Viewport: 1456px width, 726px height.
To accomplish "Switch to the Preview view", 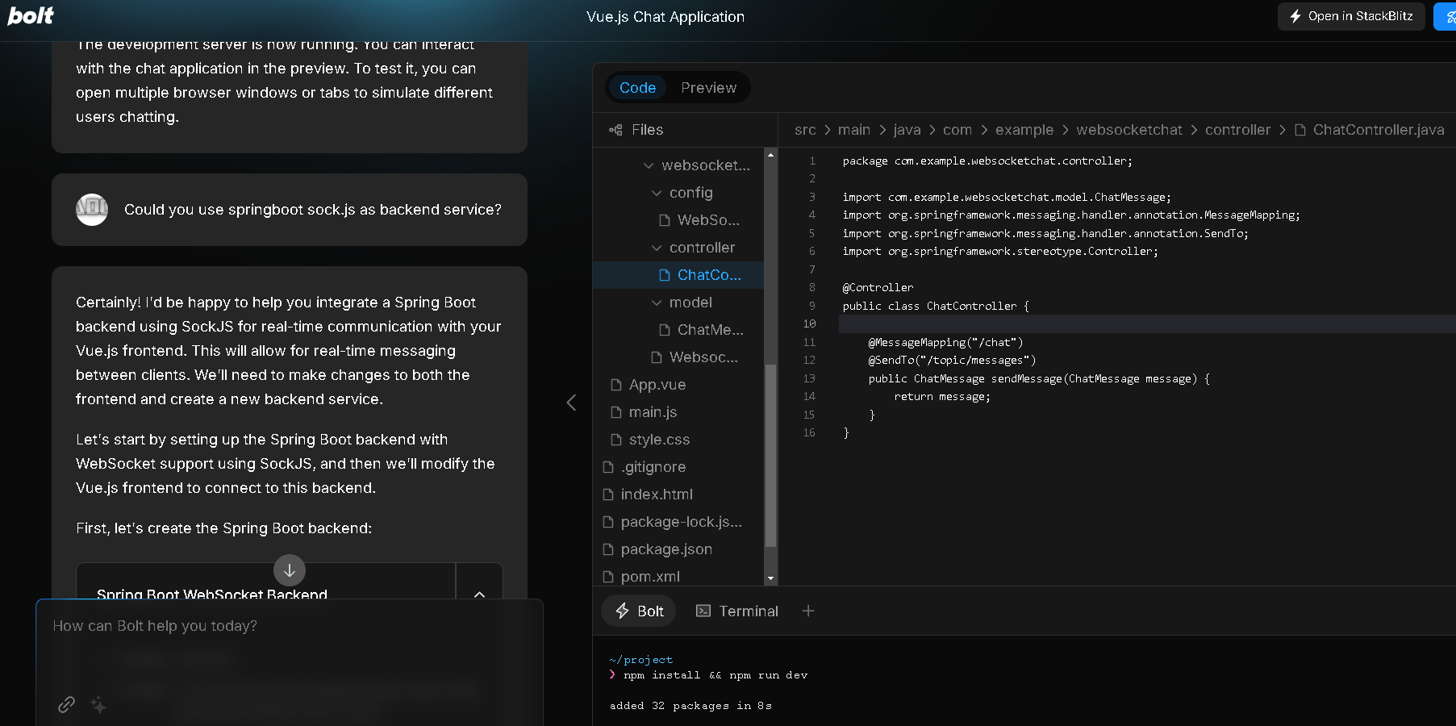I will click(x=708, y=88).
